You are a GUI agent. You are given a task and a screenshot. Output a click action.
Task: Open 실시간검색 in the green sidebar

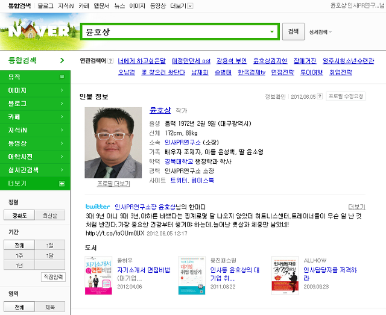(35, 170)
